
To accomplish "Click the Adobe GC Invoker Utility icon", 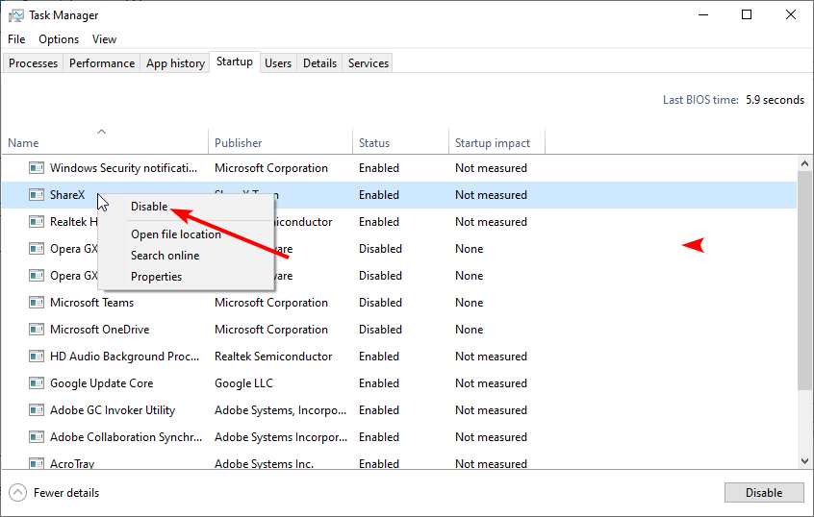I will pos(37,410).
